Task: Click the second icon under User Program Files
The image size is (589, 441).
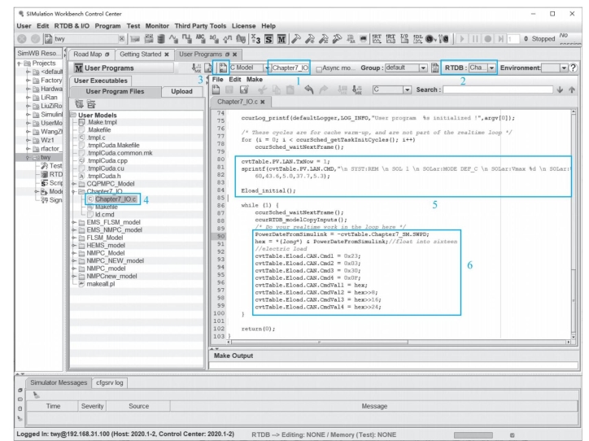Action: pyautogui.click(x=91, y=103)
